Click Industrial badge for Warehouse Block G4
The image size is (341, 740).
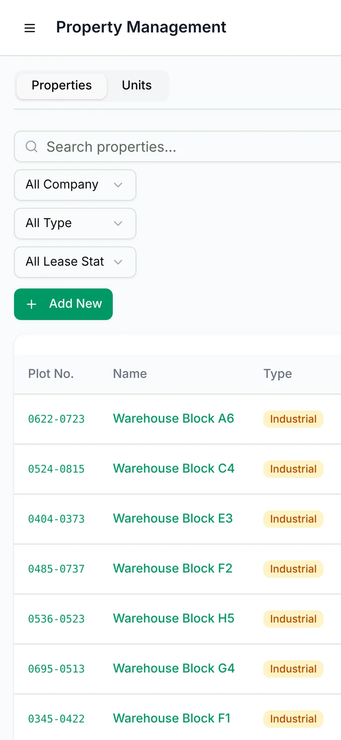click(293, 669)
